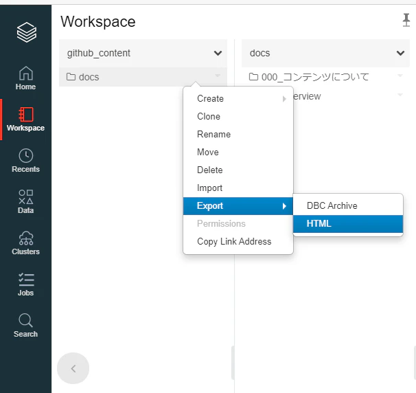Open Clusters in the sidebar

pyautogui.click(x=25, y=243)
